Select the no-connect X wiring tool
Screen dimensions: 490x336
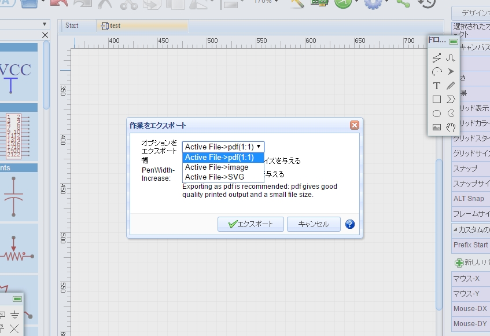click(x=14, y=328)
